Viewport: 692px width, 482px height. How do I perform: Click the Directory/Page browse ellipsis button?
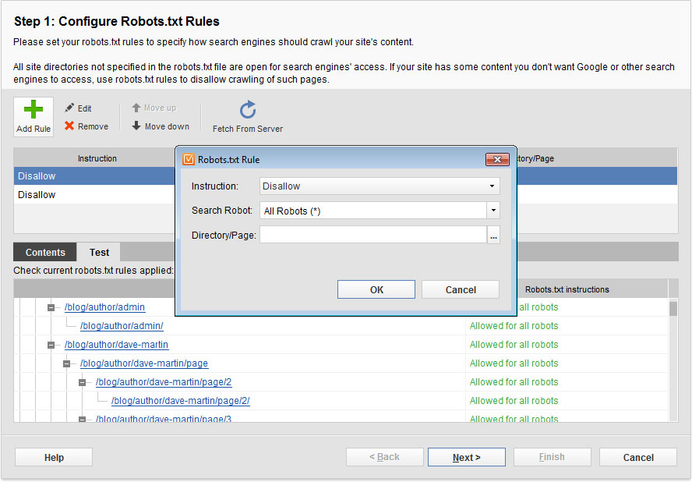493,235
